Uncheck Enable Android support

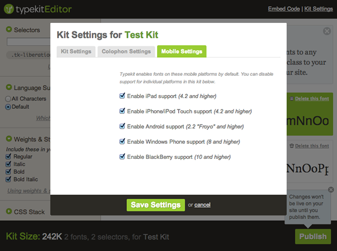coord(122,126)
